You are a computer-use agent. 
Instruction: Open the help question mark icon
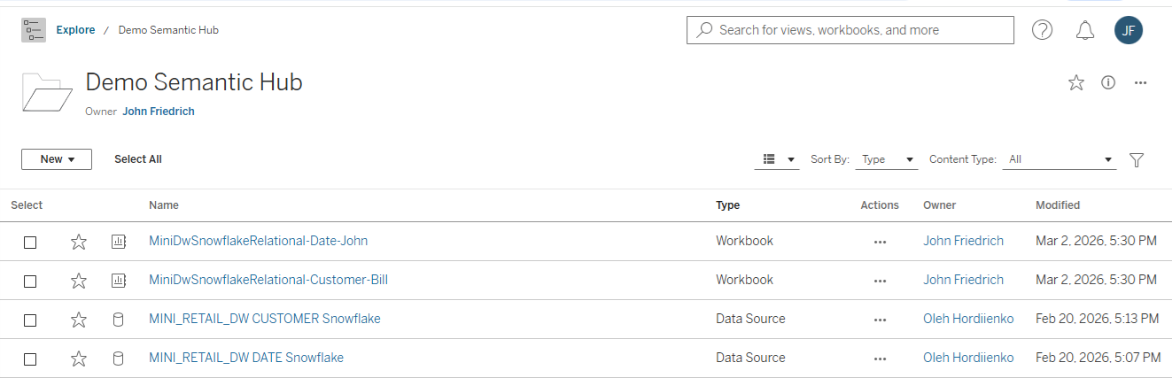(1042, 30)
